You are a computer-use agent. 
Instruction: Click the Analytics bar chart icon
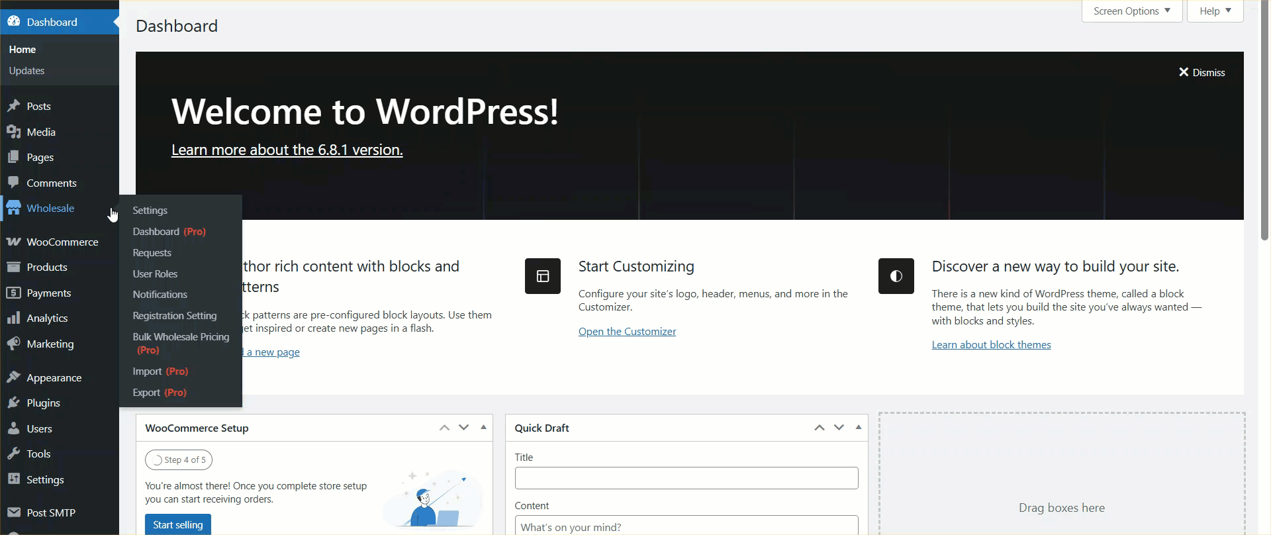click(13, 318)
